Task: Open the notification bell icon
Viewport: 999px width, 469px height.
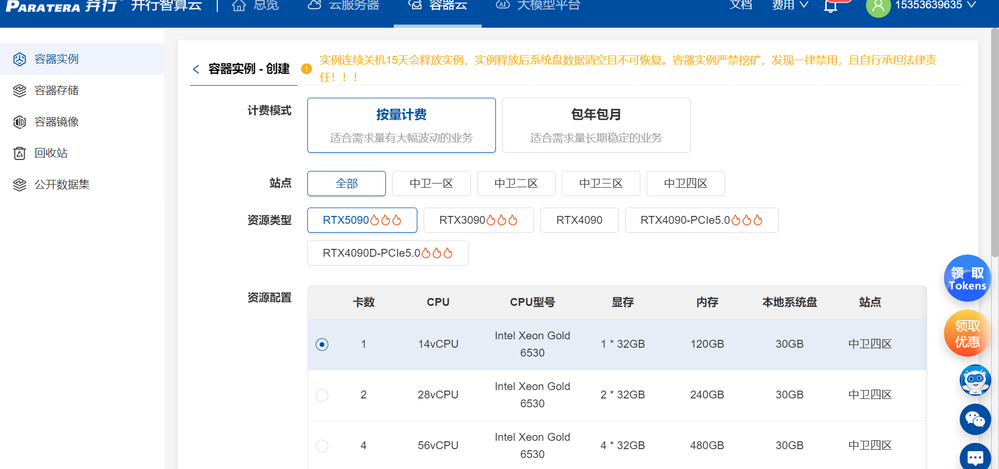Action: (830, 6)
